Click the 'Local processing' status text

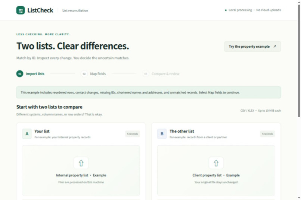pos(240,10)
